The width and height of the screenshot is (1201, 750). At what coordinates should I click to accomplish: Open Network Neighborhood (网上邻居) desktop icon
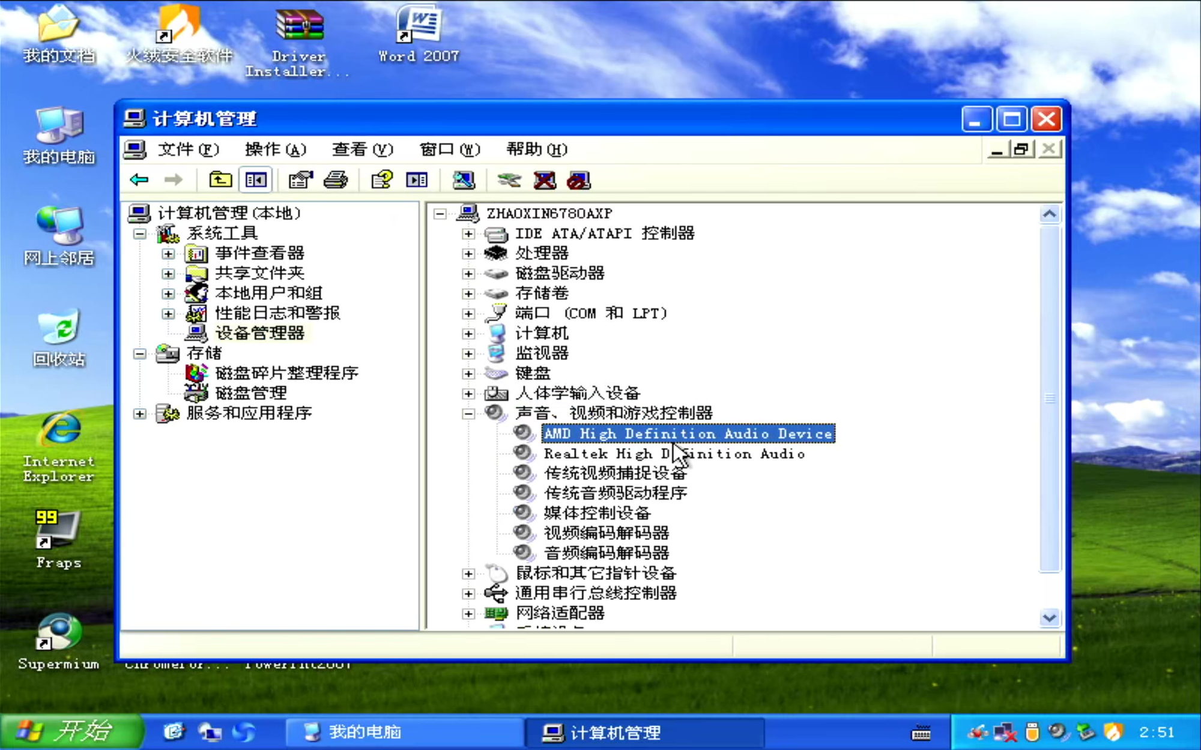[59, 237]
